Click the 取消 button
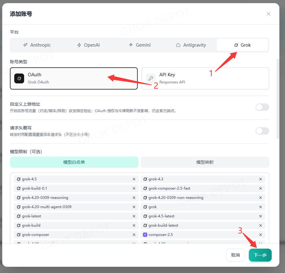Image resolution: width=285 pixels, height=273 pixels. (235, 255)
